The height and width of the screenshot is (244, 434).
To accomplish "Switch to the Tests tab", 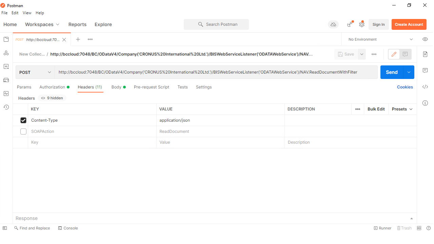I will (182, 87).
